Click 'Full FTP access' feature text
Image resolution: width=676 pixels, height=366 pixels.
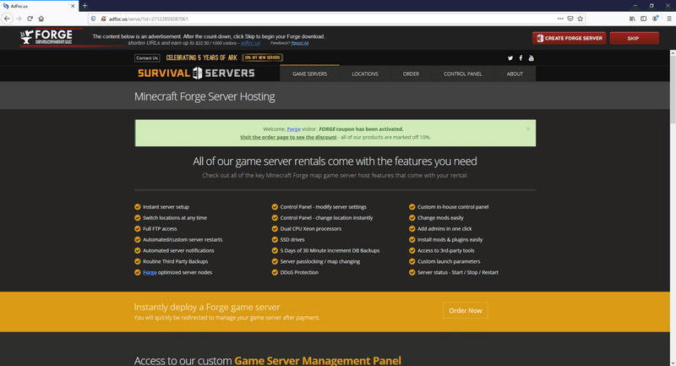pos(160,229)
